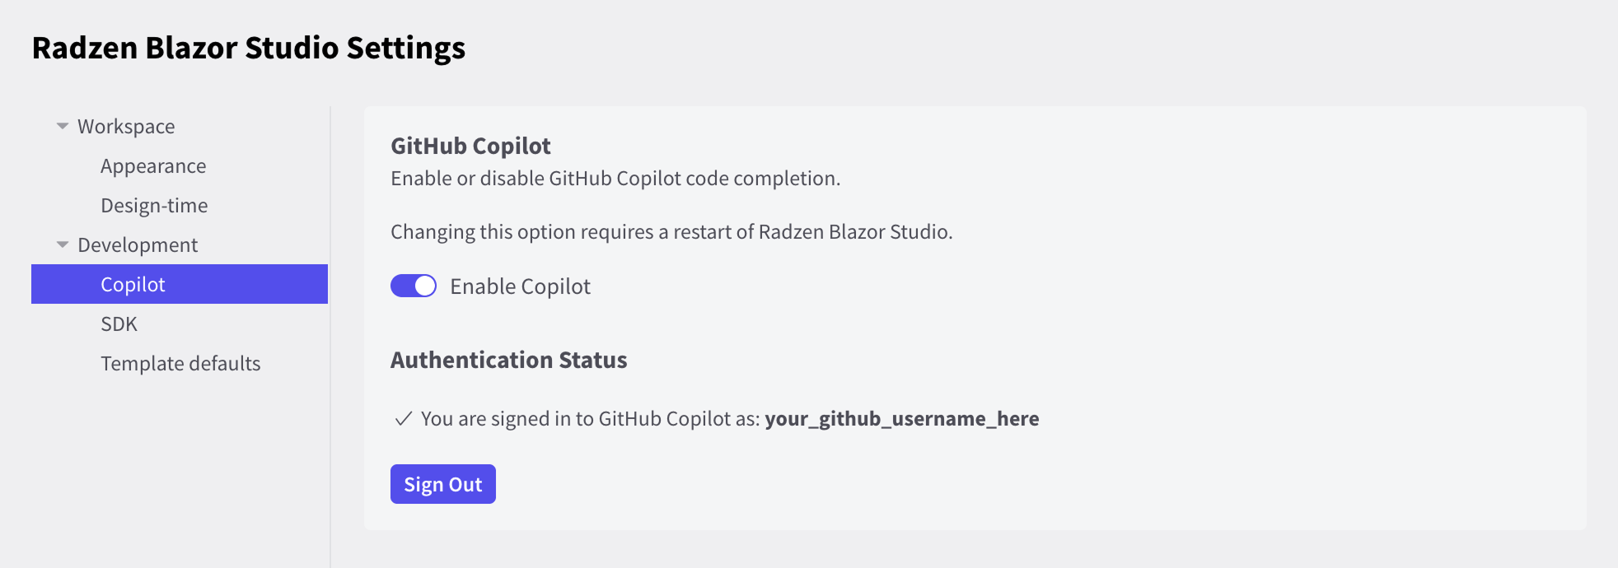Click the Enable Copilot label text
The height and width of the screenshot is (568, 1618).
point(520,286)
